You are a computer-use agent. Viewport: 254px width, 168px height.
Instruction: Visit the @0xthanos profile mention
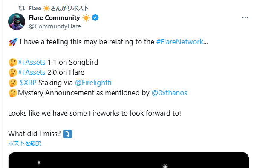pos(170,93)
